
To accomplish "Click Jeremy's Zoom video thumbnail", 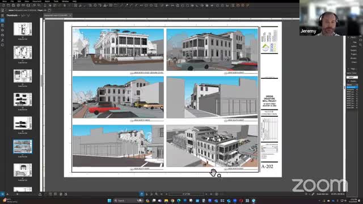I will (331, 18).
